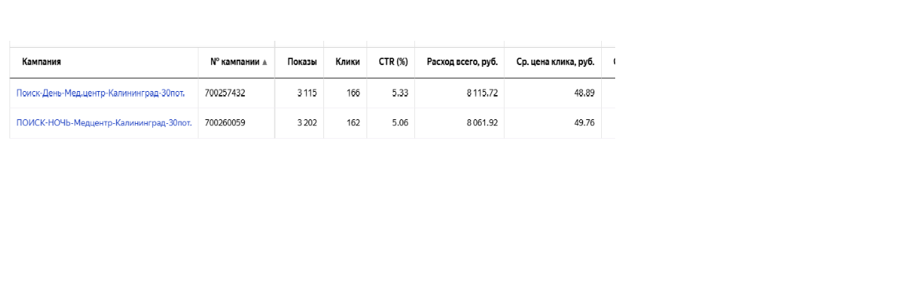The width and height of the screenshot is (904, 299).
Task: Open the Поиск-День-Мед.центр-Калининград-30пот. campaign link
Action: pos(100,93)
